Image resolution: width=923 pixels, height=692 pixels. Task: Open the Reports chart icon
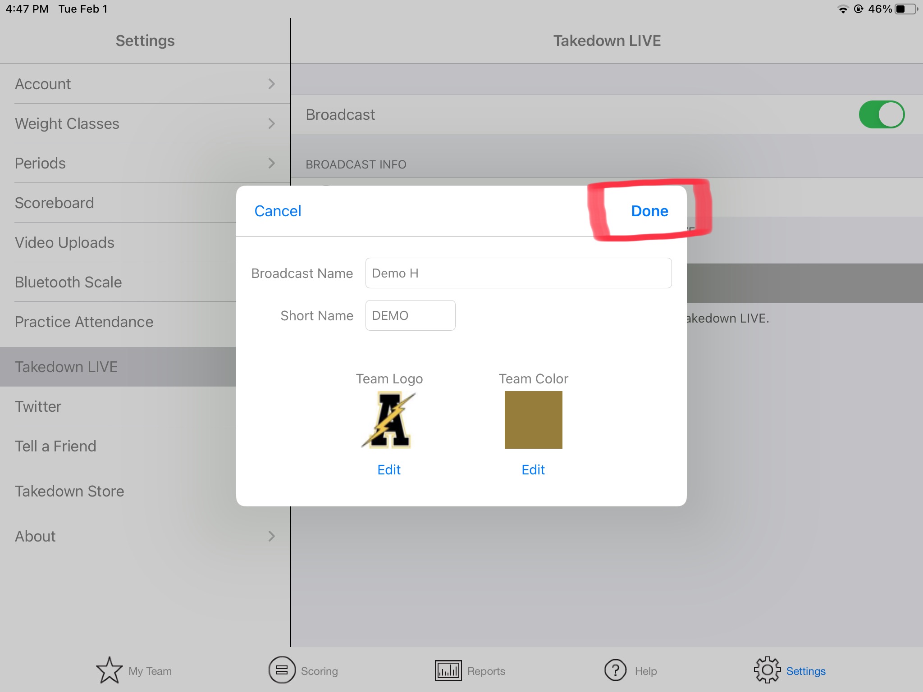coord(448,670)
